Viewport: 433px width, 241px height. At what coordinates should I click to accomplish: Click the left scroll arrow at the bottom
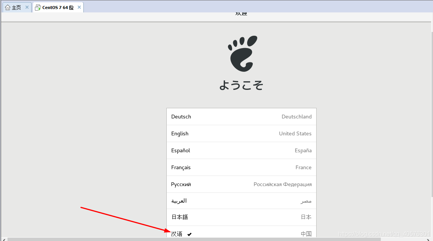[x=4, y=239]
